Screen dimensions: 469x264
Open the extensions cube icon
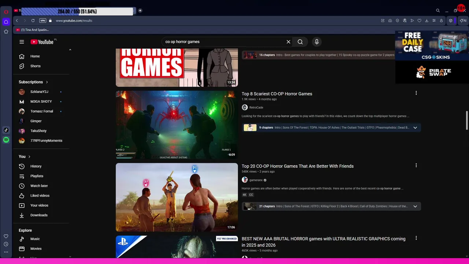[x=451, y=21]
